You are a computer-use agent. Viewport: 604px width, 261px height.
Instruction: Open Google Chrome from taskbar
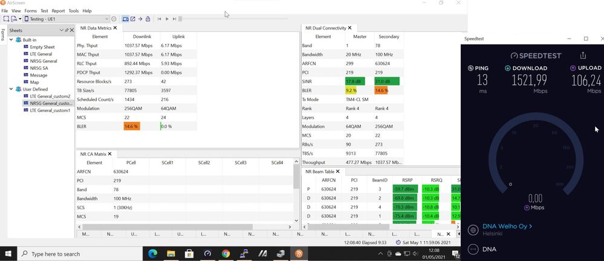(x=226, y=254)
